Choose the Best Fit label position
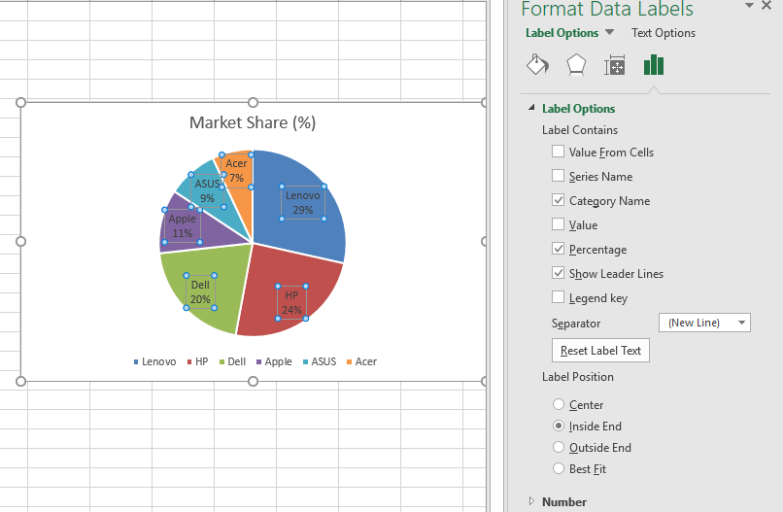This screenshot has width=783, height=512. pyautogui.click(x=558, y=468)
